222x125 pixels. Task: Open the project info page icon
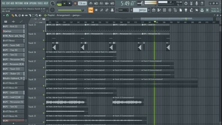[180, 10]
